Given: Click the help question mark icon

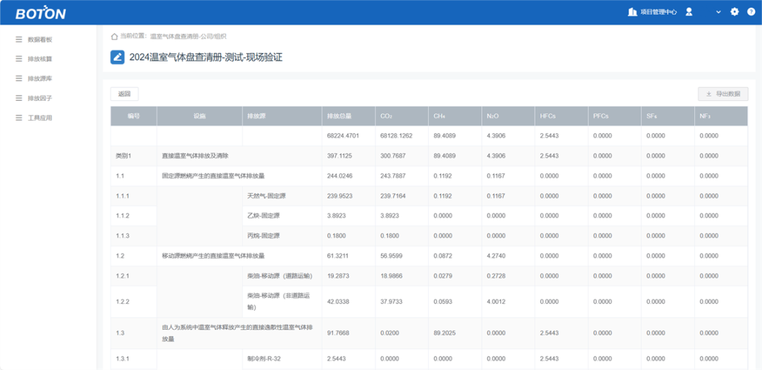Looking at the screenshot, I should (751, 12).
